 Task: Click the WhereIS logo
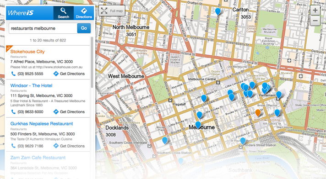pyautogui.click(x=21, y=13)
